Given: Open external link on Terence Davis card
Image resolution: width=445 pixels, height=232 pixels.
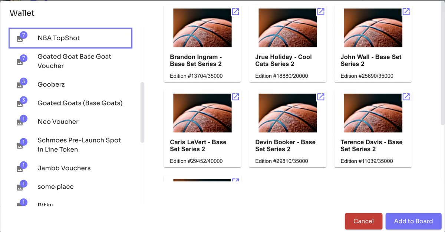Looking at the screenshot, I should (x=406, y=97).
